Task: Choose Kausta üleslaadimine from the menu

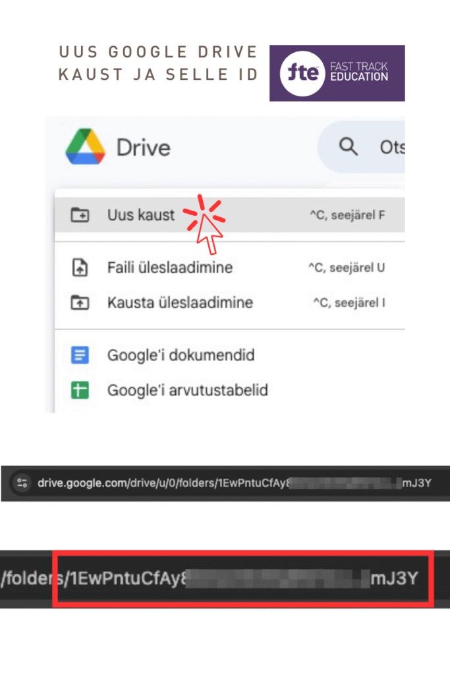Action: coord(230,302)
